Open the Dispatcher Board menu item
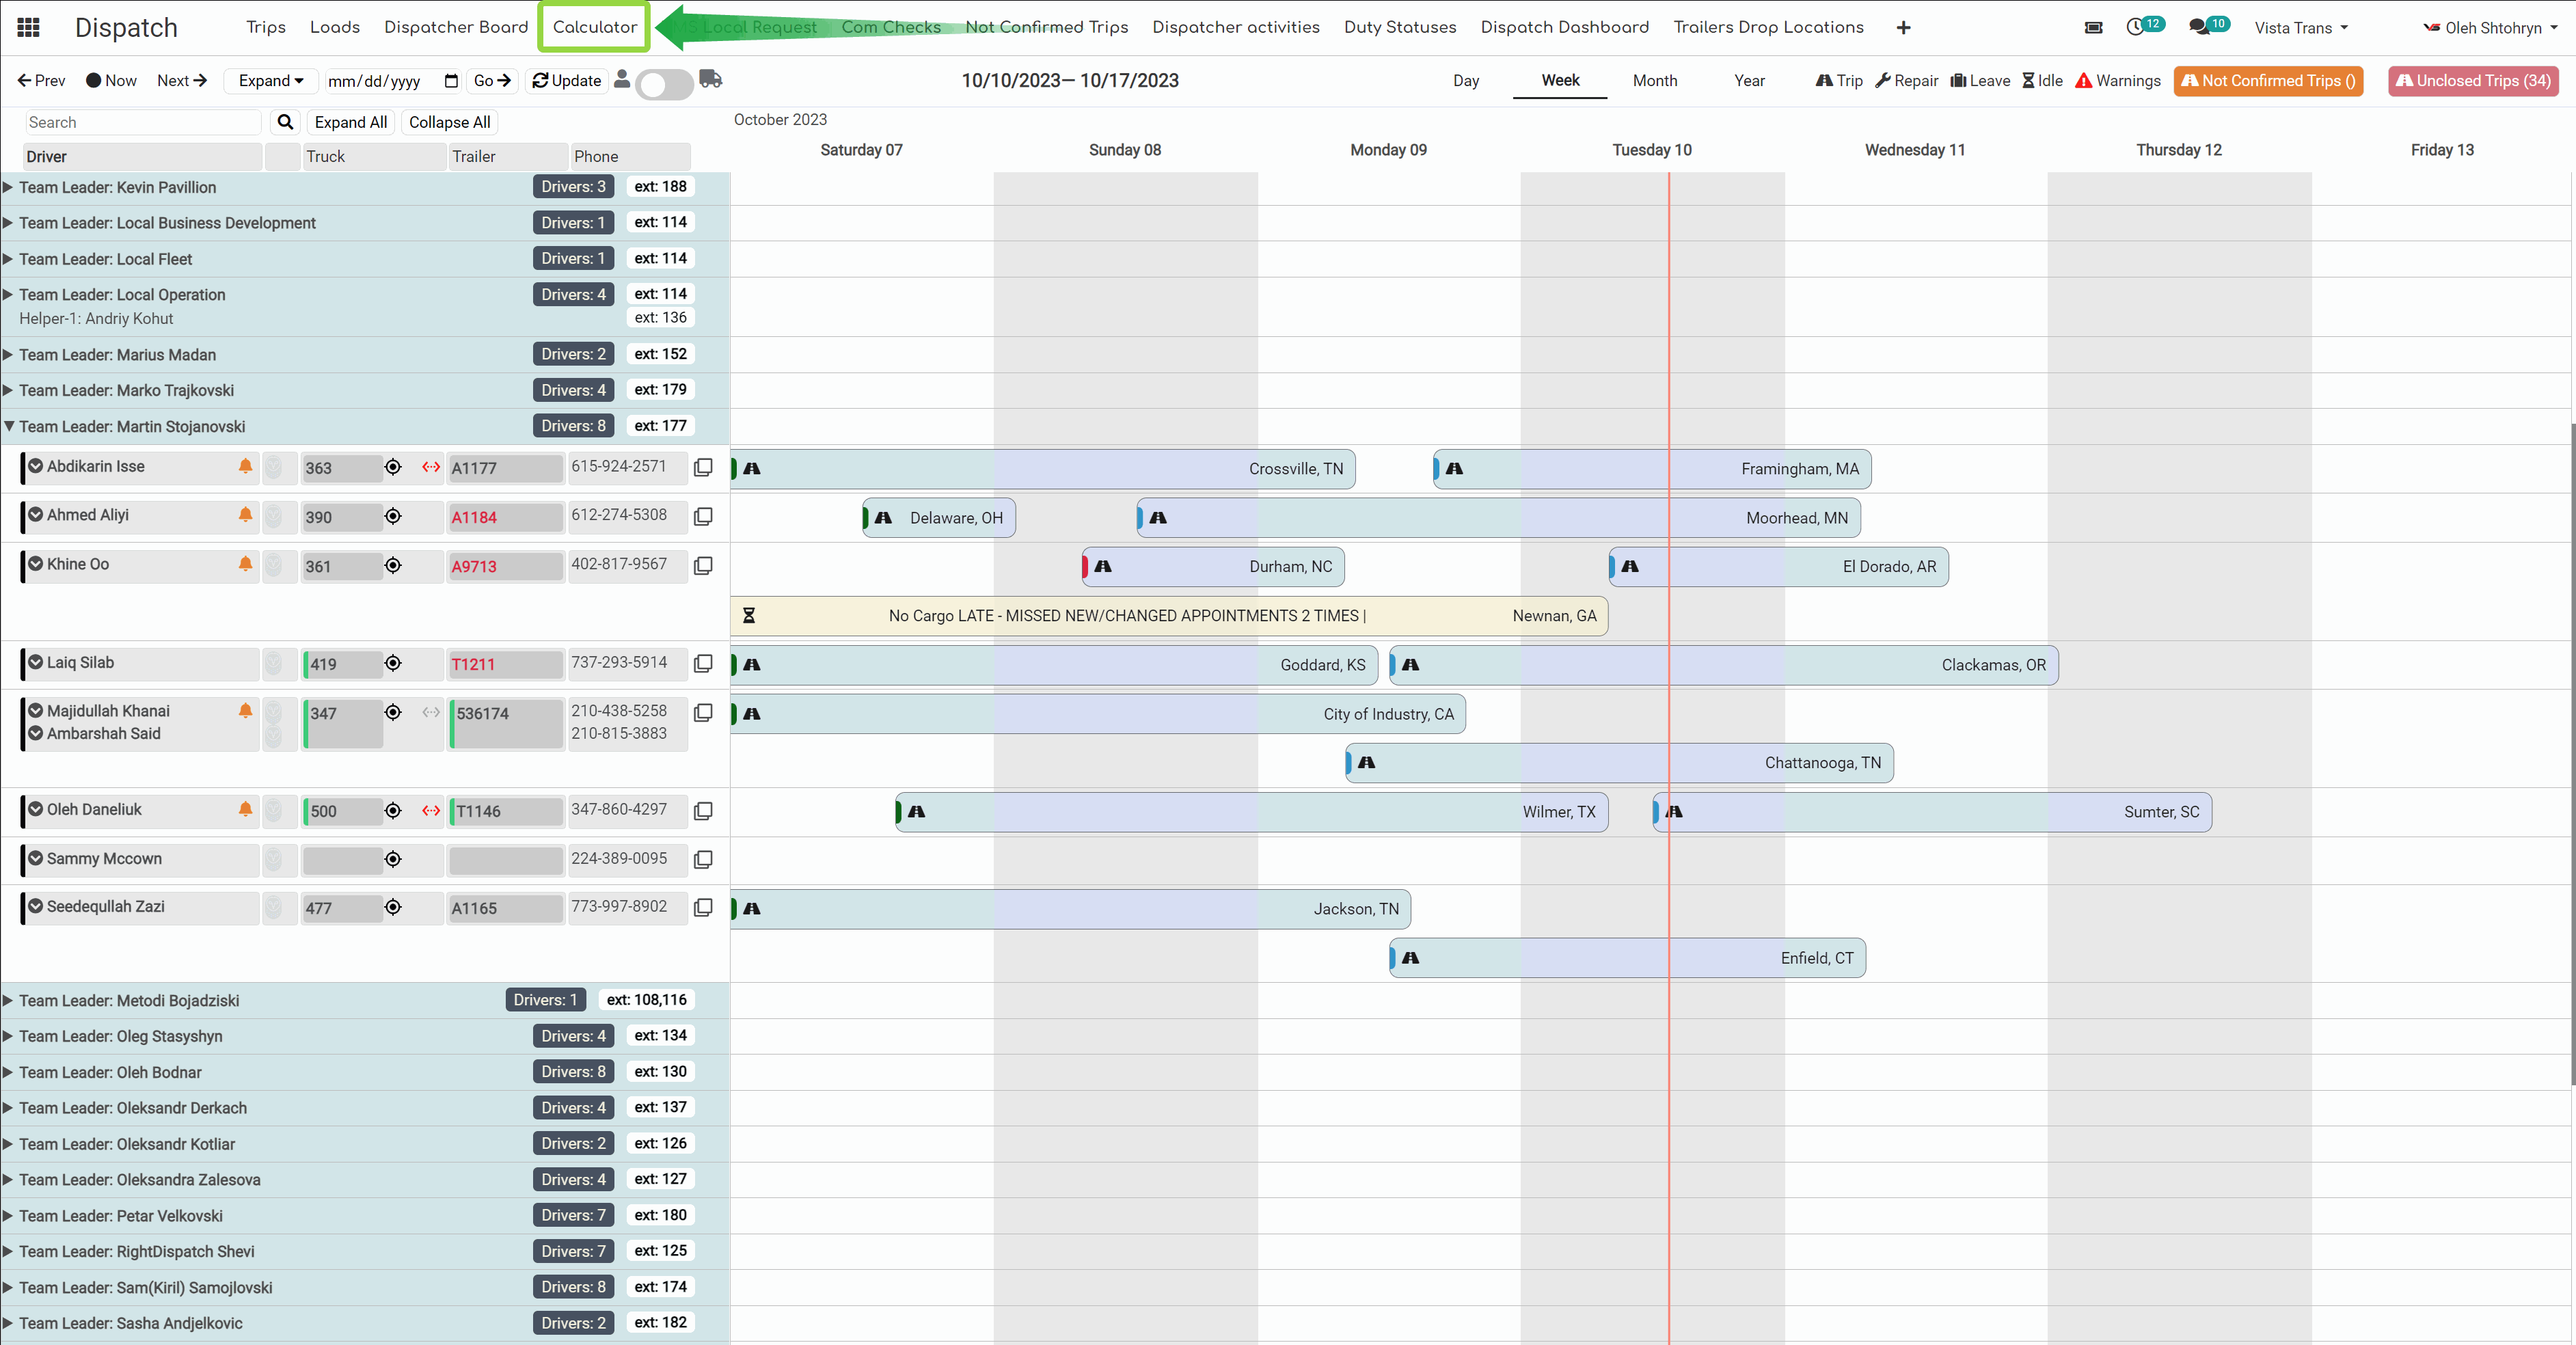 (x=456, y=27)
